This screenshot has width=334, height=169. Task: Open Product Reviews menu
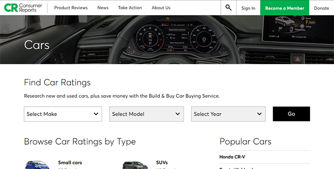pos(71,8)
